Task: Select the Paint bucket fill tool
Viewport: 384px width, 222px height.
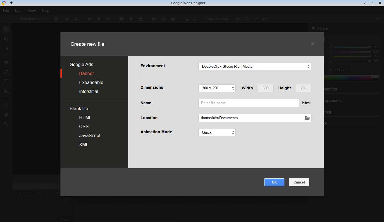Action: [6, 91]
